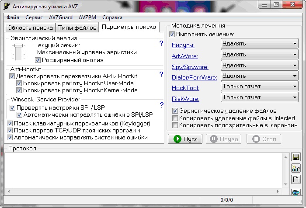Toggle Проверять настройки SPI / LSP

coord(12,107)
